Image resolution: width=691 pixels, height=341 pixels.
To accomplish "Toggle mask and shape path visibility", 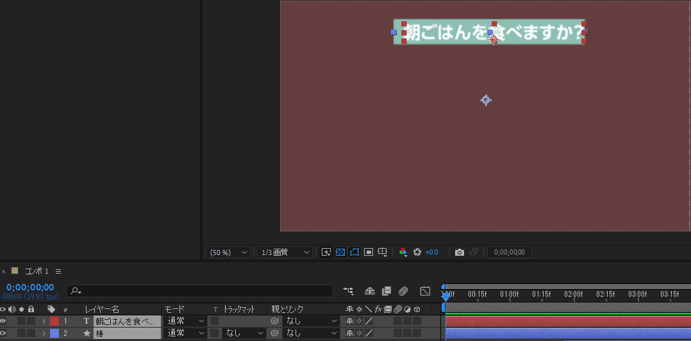I will tap(354, 253).
